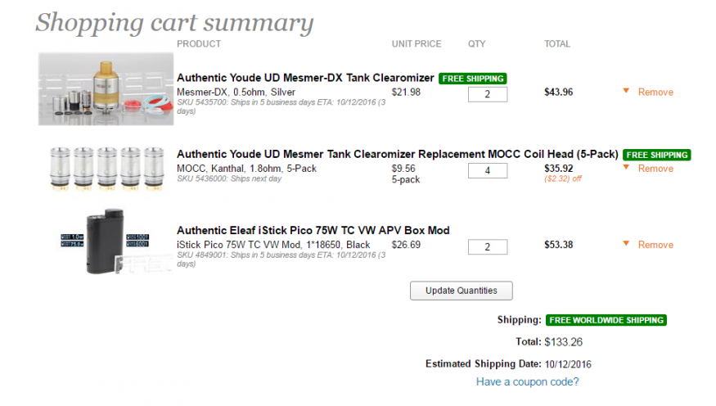716x406 pixels.
Task: Open the Have a coupon code link
Action: coord(528,381)
